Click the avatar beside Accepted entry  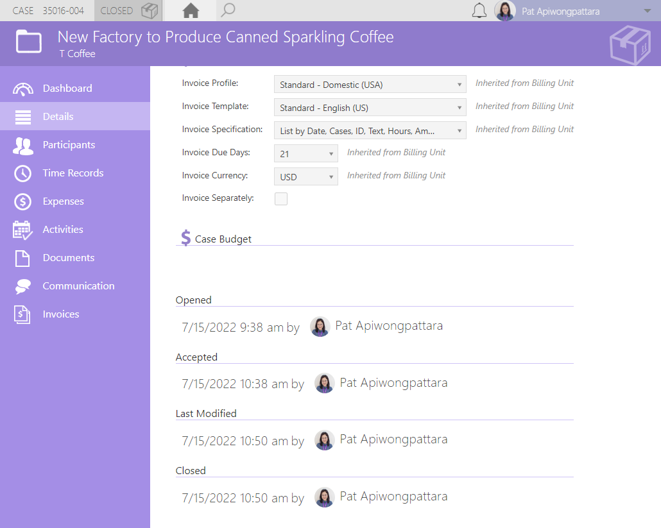(325, 384)
